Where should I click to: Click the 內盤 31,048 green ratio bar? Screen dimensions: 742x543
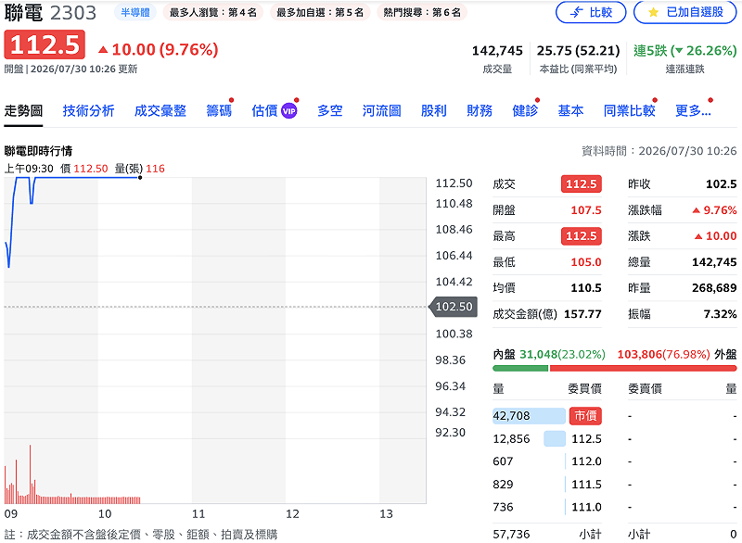[520, 368]
